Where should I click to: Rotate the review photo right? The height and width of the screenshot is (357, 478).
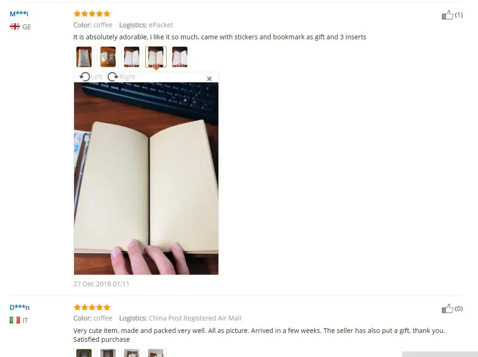(121, 77)
